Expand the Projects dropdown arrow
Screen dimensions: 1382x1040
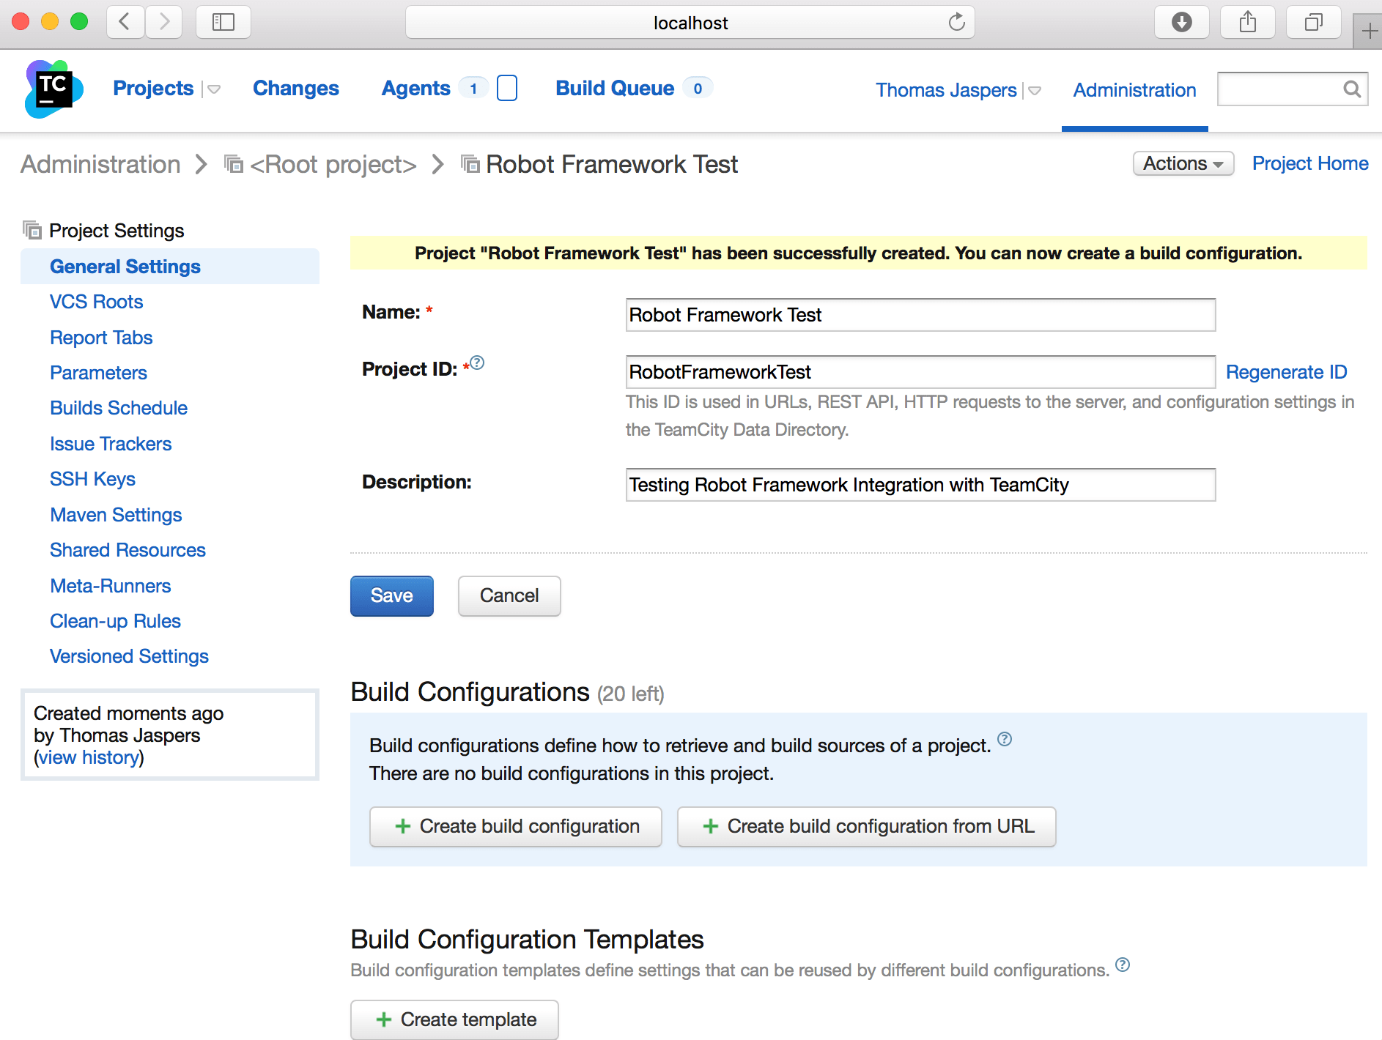[x=214, y=89]
